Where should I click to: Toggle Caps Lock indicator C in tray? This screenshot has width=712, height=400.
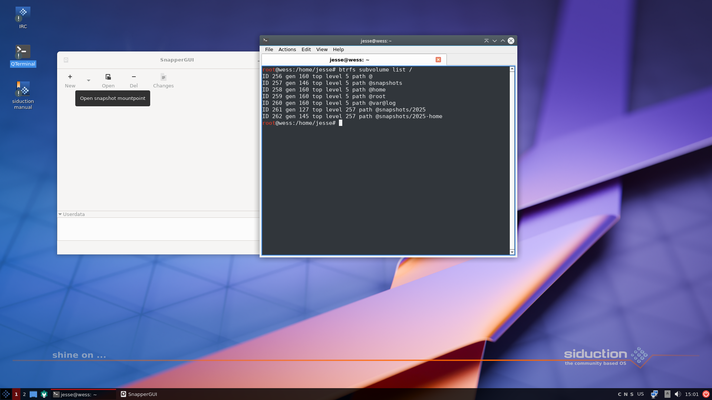coord(620,394)
